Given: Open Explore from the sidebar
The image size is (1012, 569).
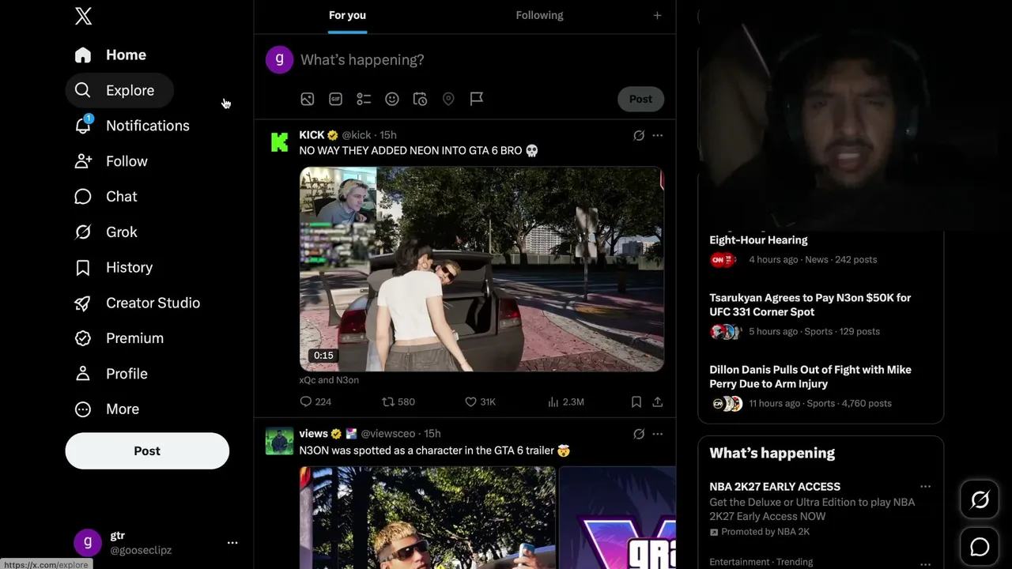Looking at the screenshot, I should click(119, 90).
